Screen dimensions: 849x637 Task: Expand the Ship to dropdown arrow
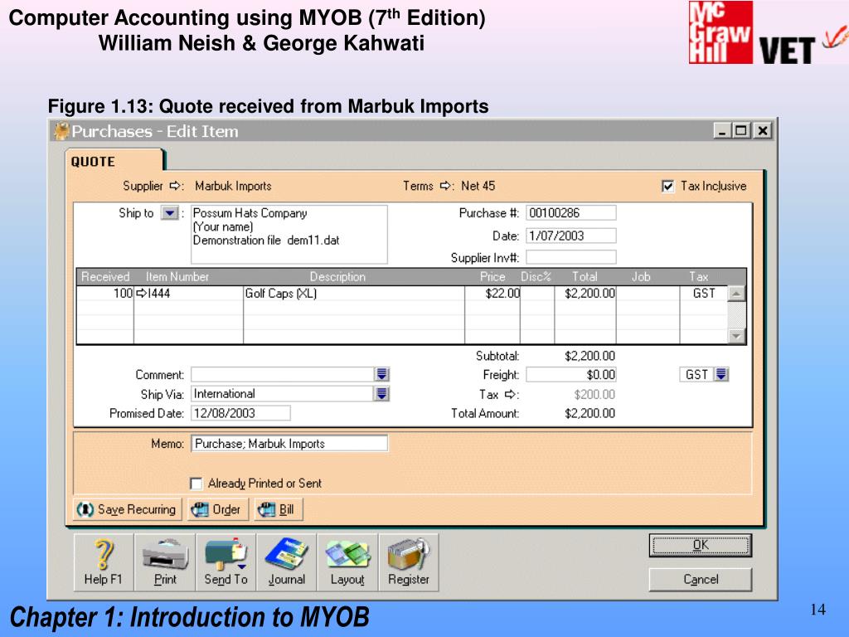click(x=169, y=213)
